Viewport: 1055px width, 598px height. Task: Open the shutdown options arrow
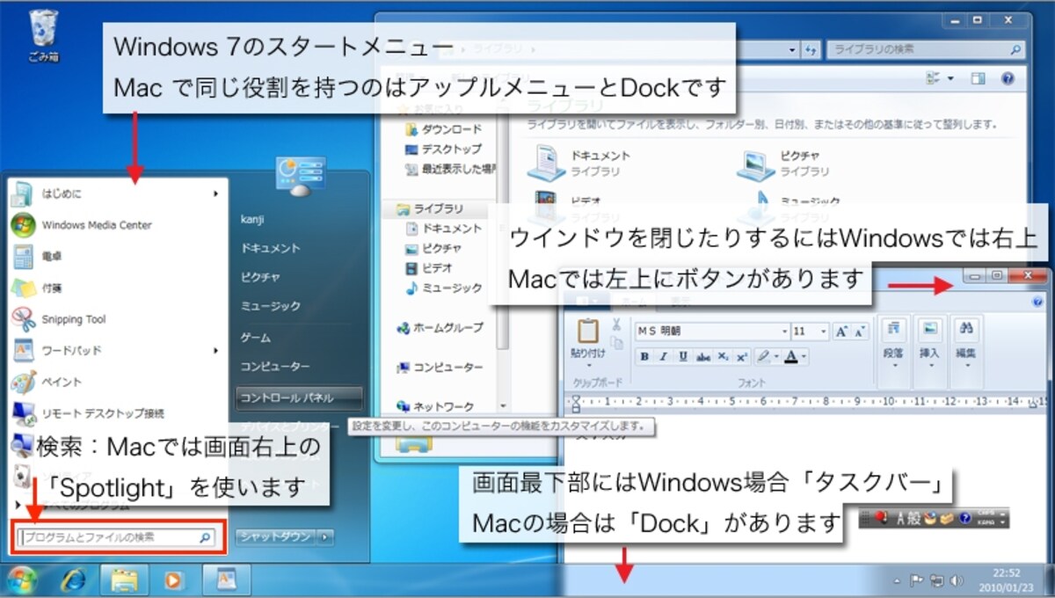click(326, 536)
